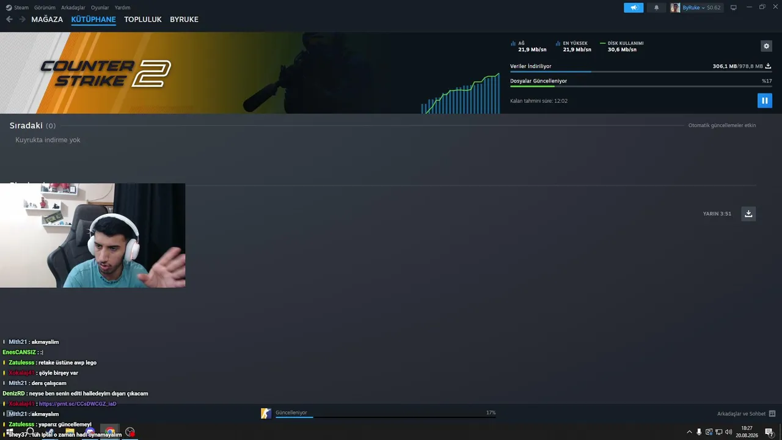This screenshot has height=440, width=782.
Task: Click the download arrow beside 978,8 MB
Action: click(768, 66)
